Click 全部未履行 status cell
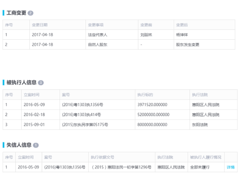This screenshot has height=179, width=243. 206,167
